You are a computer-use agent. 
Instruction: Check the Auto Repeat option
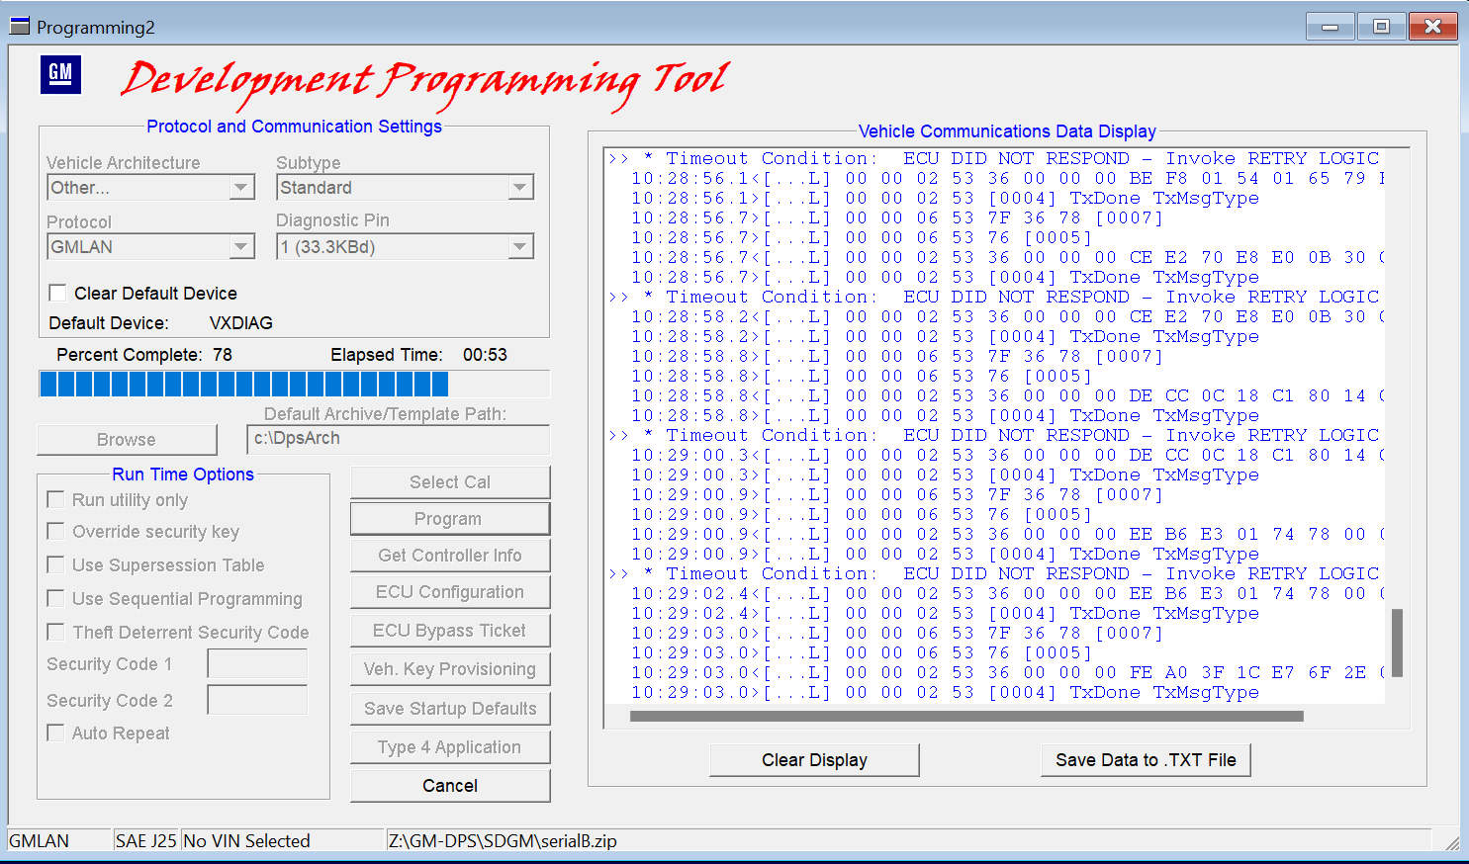pyautogui.click(x=56, y=734)
